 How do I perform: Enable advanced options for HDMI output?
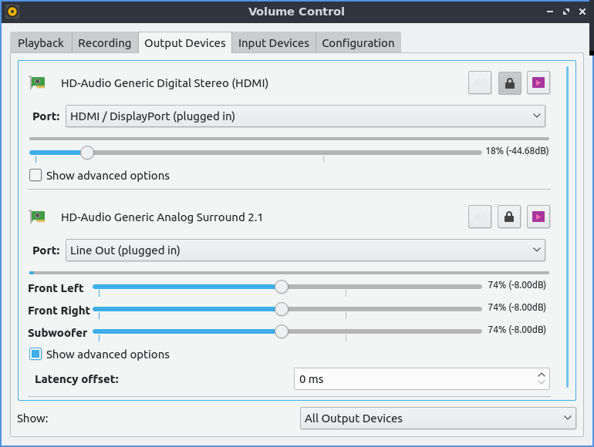click(x=35, y=176)
